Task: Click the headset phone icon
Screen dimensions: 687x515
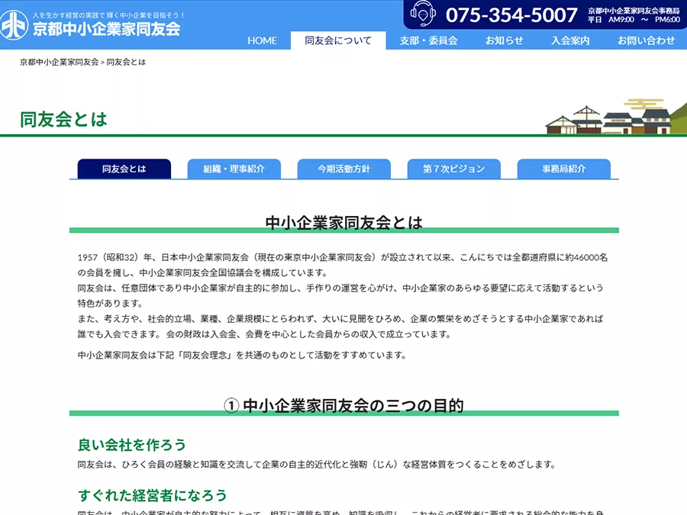Action: pyautogui.click(x=423, y=14)
